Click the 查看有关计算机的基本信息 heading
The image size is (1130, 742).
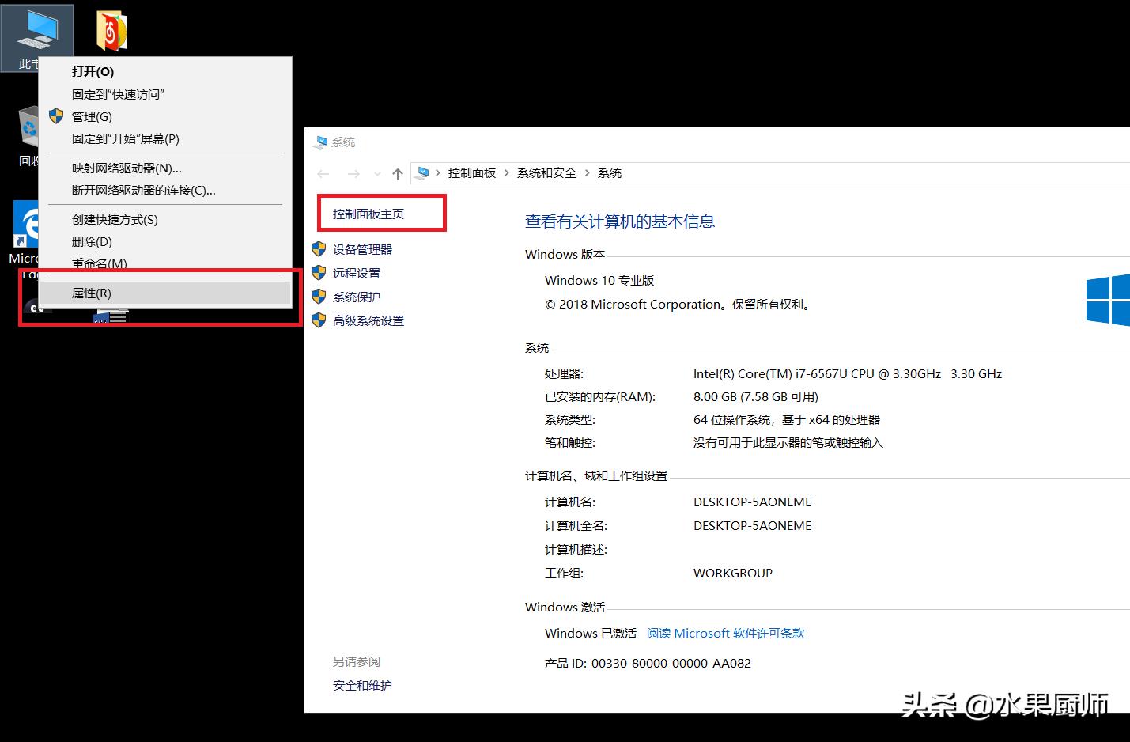point(620,221)
